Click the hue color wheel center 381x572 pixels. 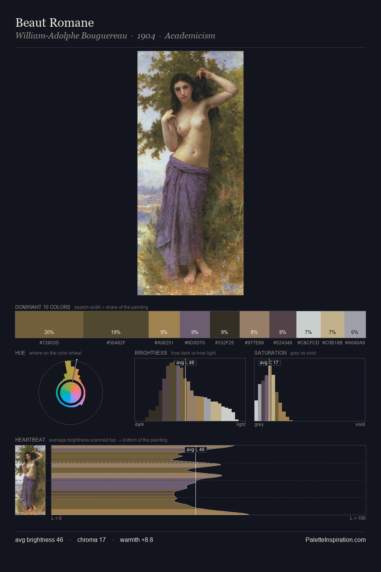[70, 392]
